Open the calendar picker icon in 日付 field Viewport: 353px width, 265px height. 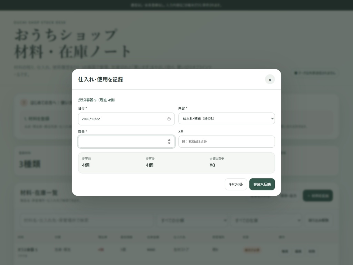click(x=169, y=119)
